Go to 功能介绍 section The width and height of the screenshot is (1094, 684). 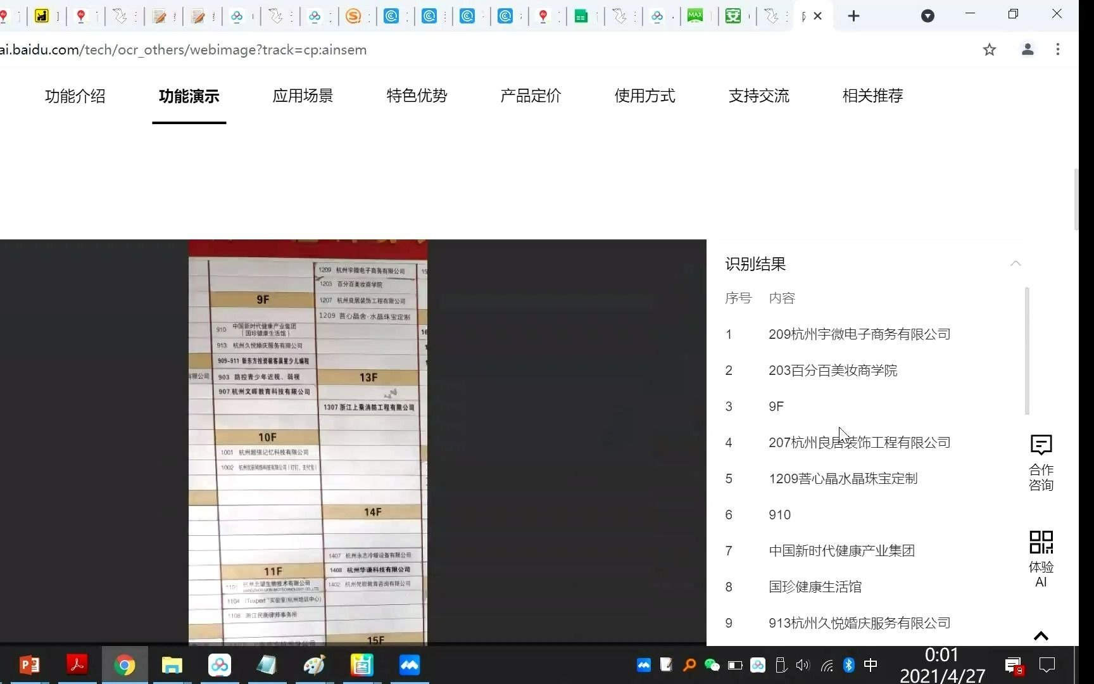click(75, 96)
